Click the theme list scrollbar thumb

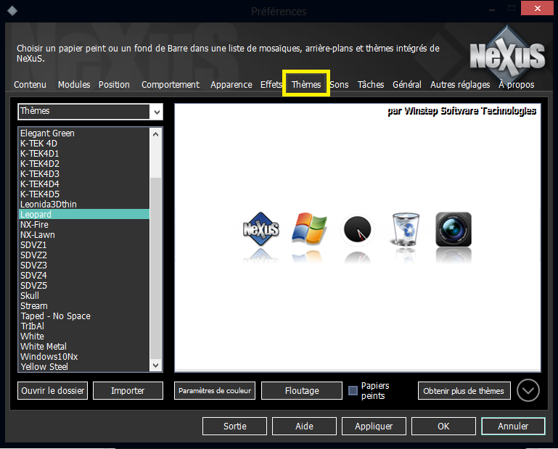coord(155,268)
